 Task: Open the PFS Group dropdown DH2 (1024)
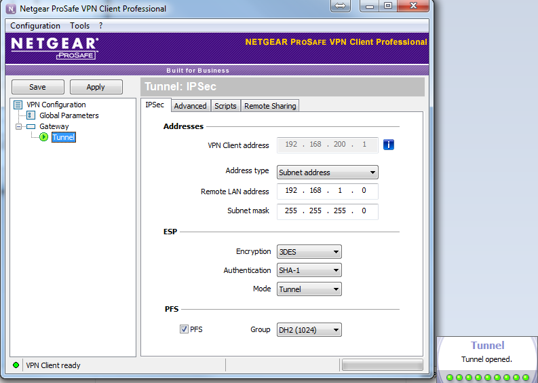pyautogui.click(x=309, y=330)
